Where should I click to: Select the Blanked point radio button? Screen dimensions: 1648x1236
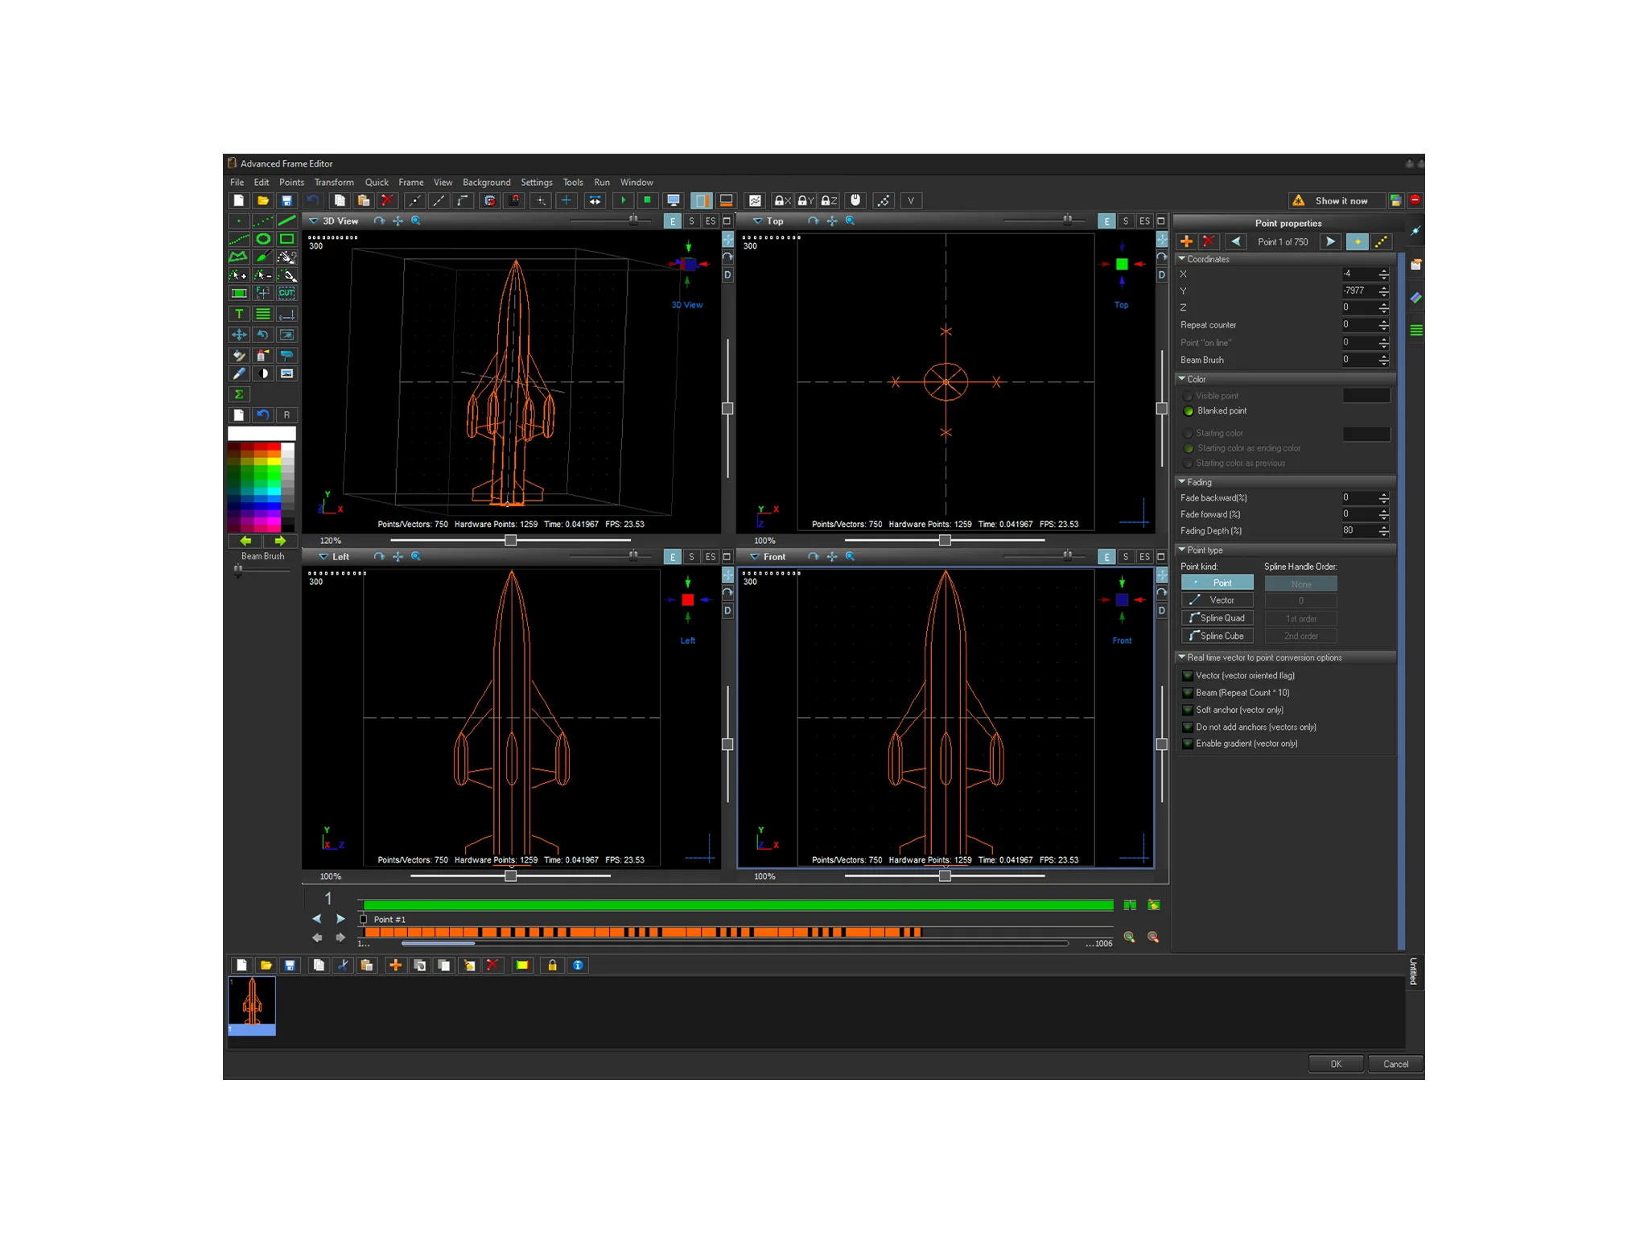tap(1189, 411)
